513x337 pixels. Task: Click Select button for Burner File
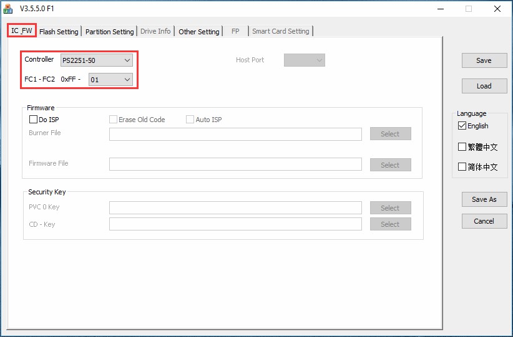point(390,134)
